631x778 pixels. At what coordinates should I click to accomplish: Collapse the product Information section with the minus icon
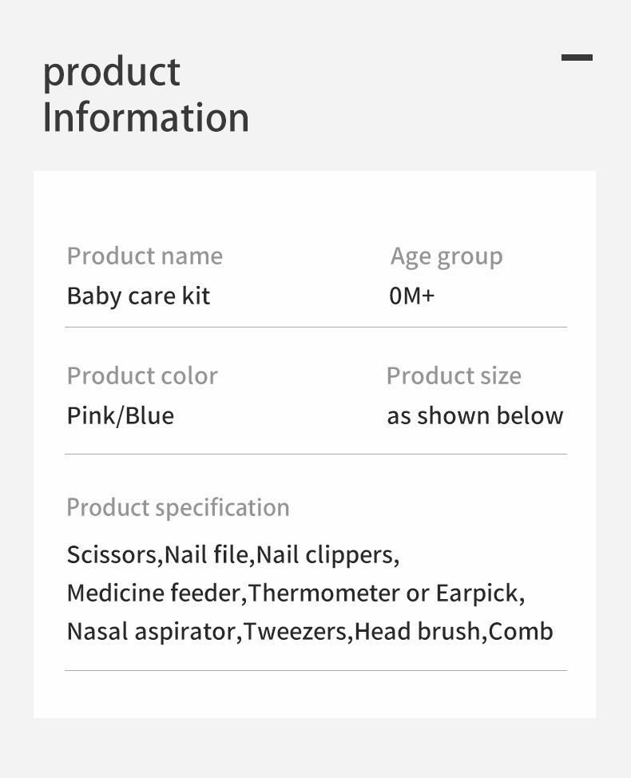577,58
